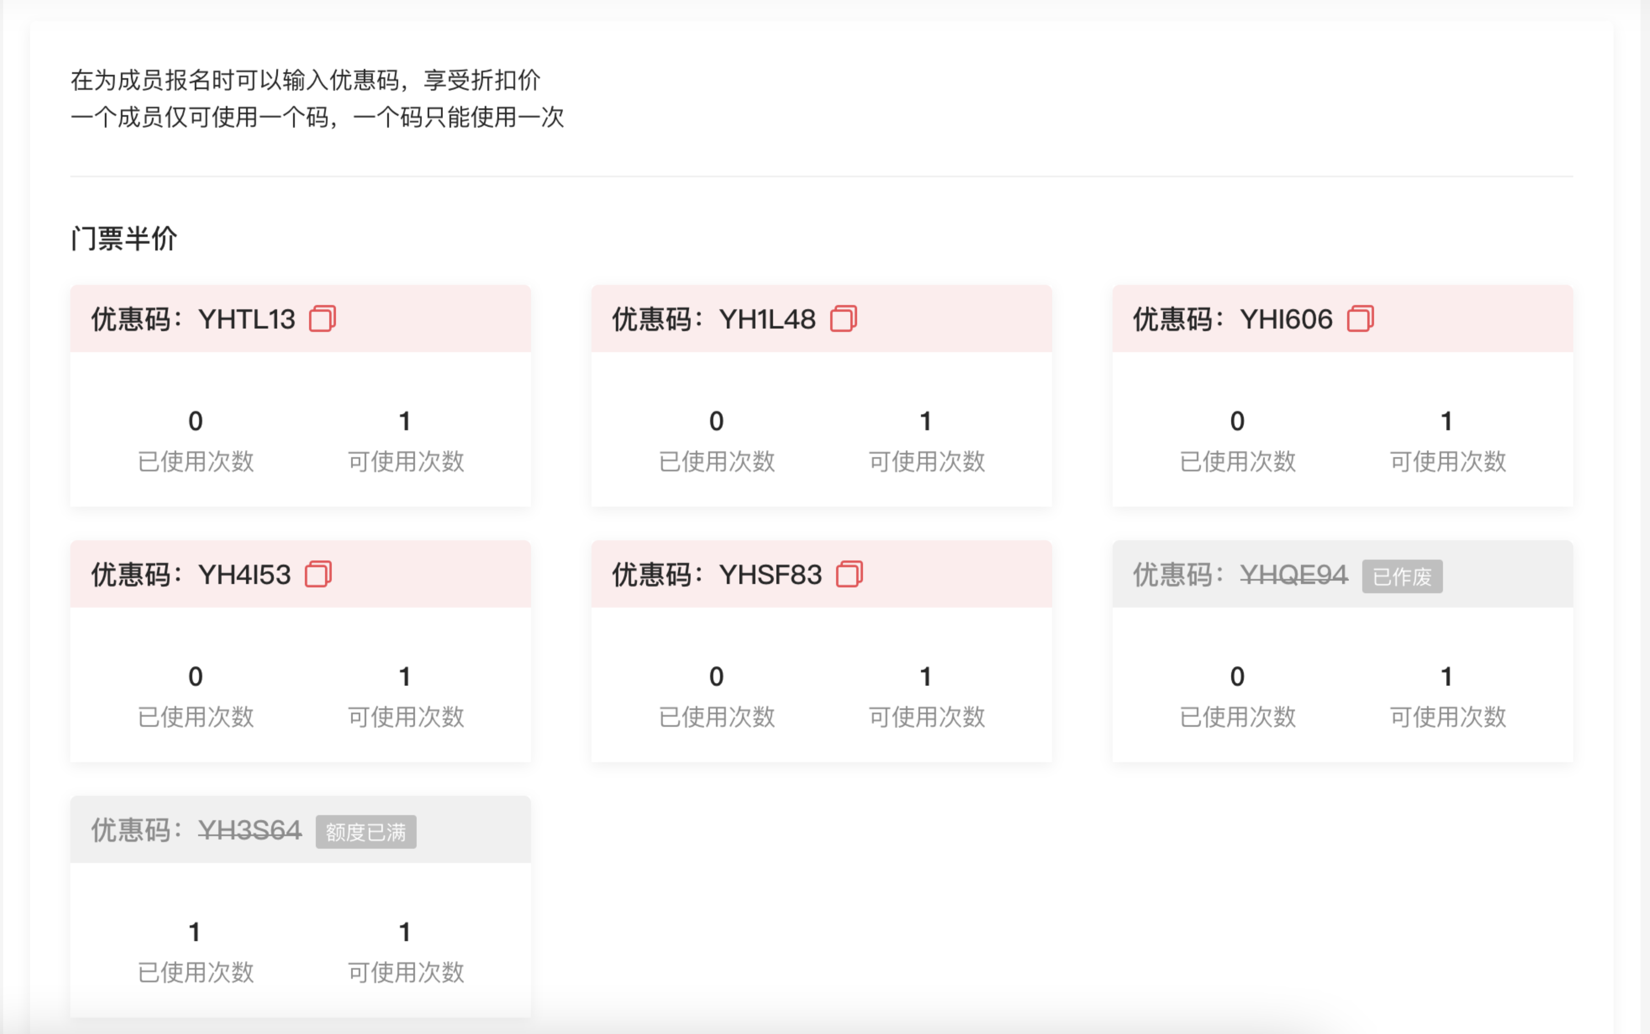The width and height of the screenshot is (1650, 1034).
Task: Click the 门票半价 section heading
Action: [x=124, y=239]
